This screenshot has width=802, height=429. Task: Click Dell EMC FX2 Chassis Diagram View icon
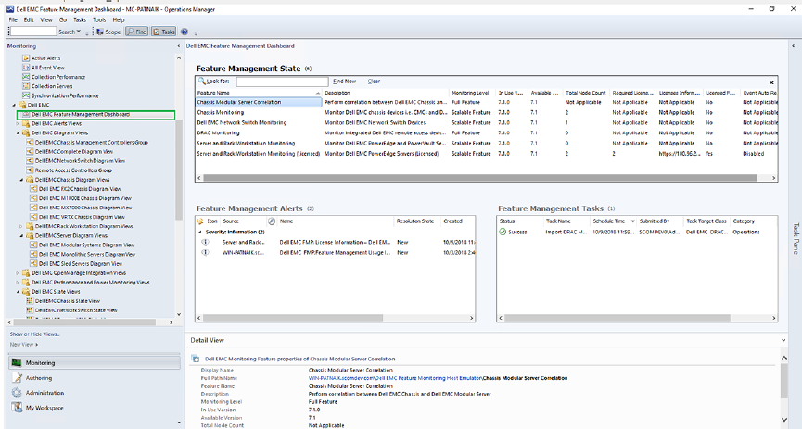tap(33, 189)
